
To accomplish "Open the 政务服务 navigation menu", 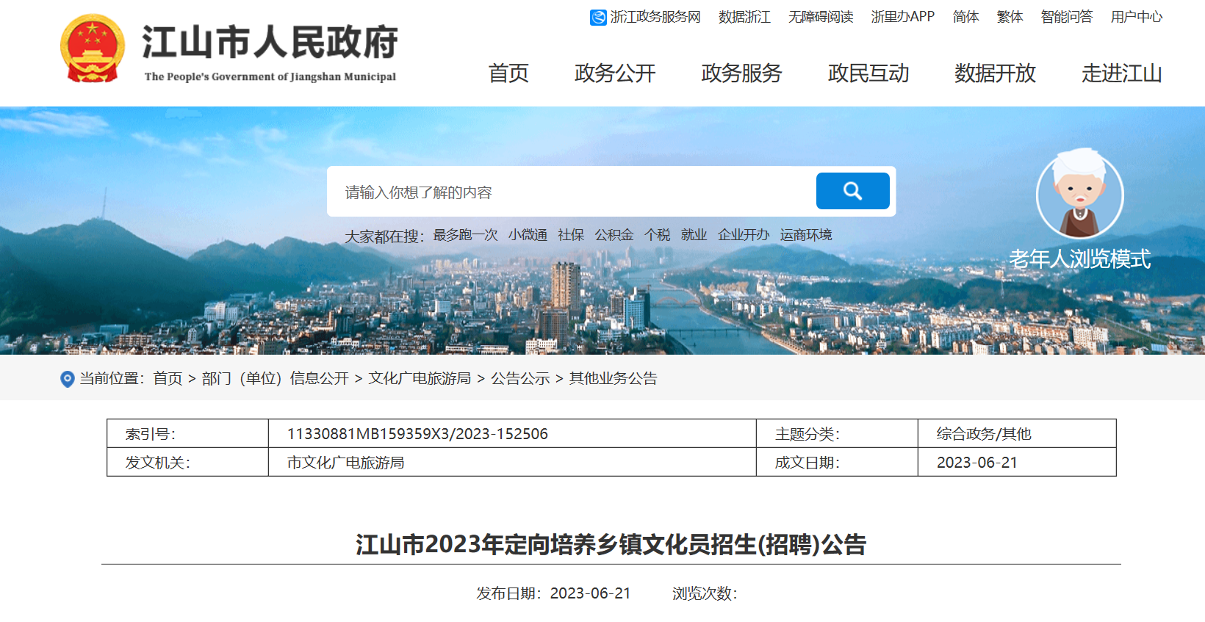I will 741,73.
